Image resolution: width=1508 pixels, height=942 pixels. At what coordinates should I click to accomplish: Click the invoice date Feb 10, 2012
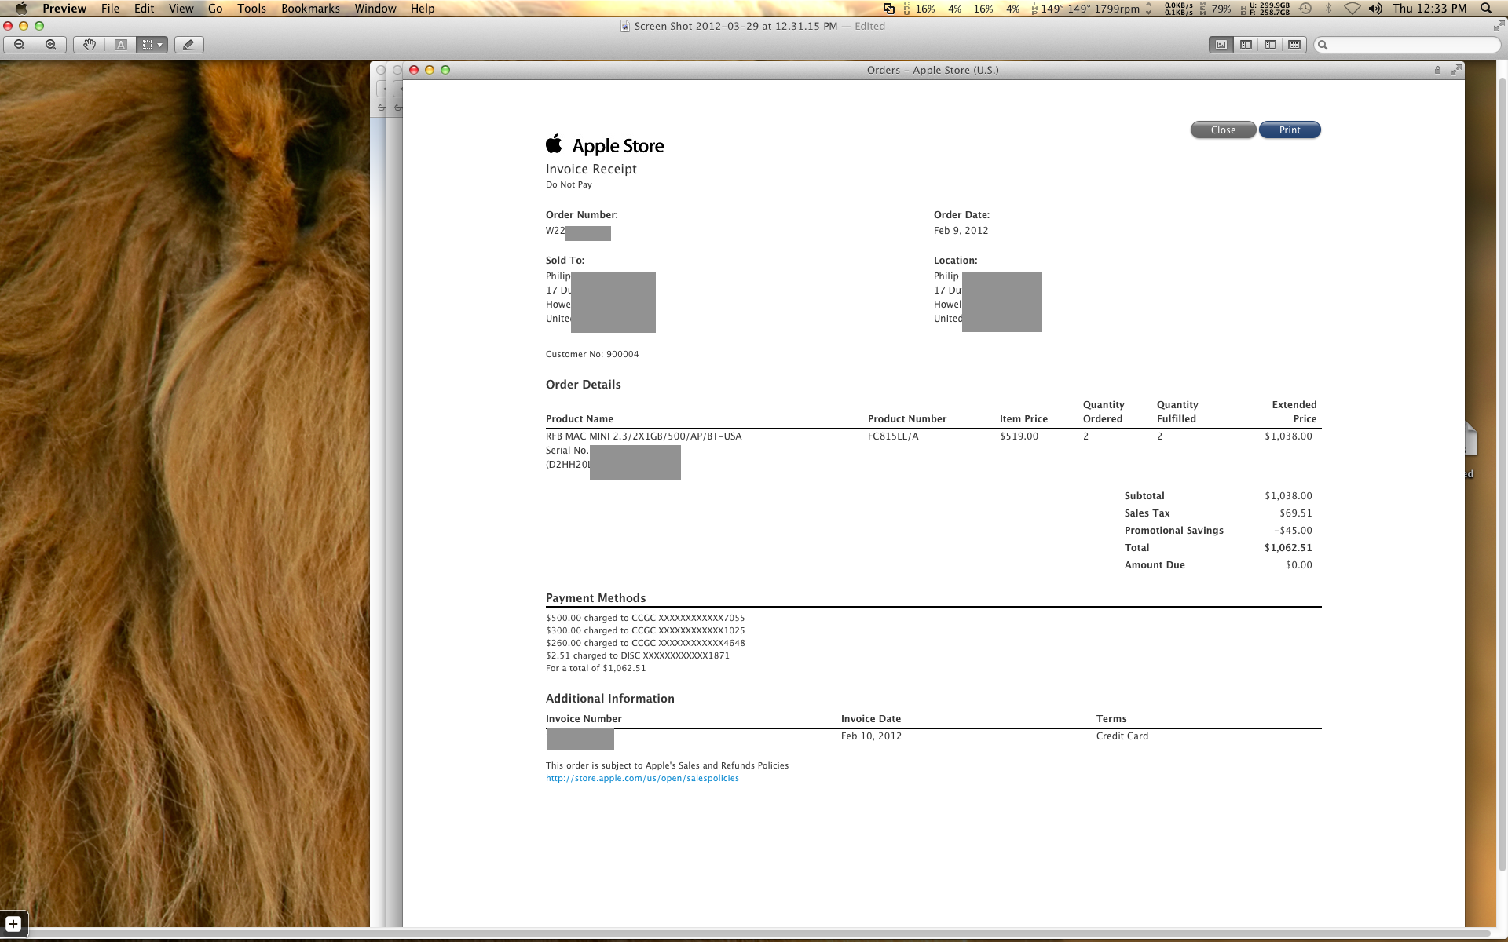point(871,736)
